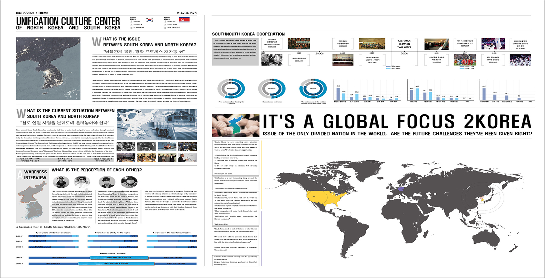545x278 pixels.
Task: Click 'a favorable view of South Korea's relations with North'
Action: point(53,227)
